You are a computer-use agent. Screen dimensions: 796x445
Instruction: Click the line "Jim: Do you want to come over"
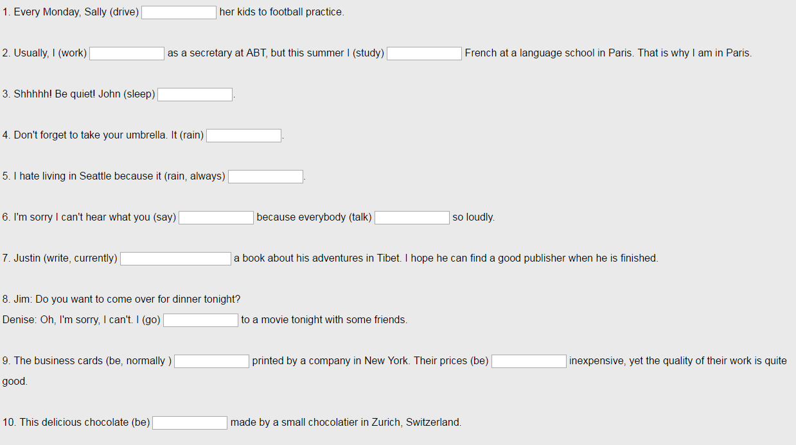tap(121, 299)
